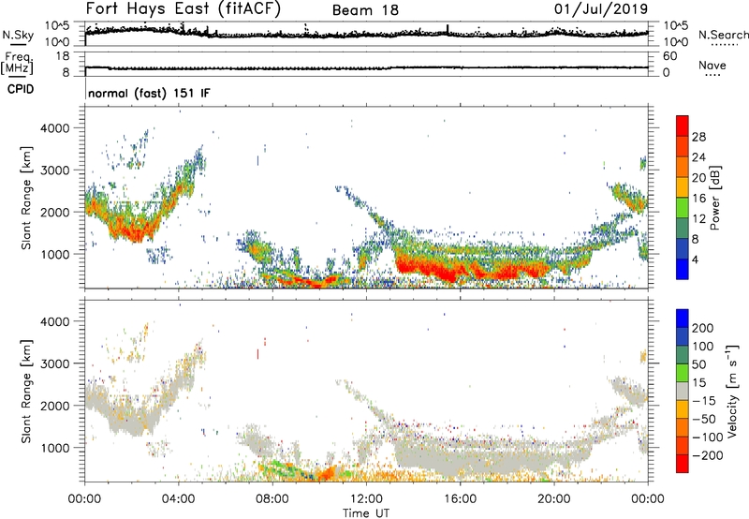
Task: Click the date '01/Jul/2019'
Action: (x=601, y=9)
